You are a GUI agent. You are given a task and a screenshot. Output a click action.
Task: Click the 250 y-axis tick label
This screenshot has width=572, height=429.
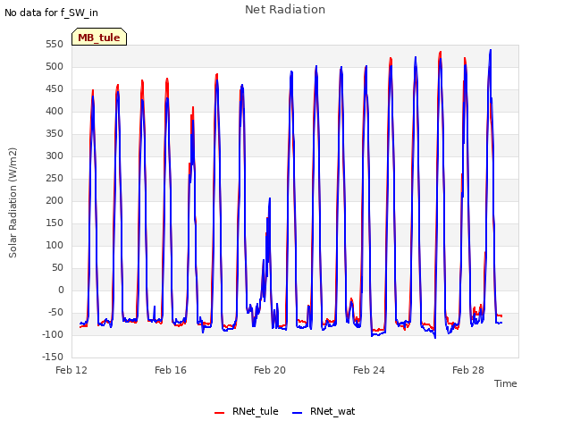pos(55,179)
